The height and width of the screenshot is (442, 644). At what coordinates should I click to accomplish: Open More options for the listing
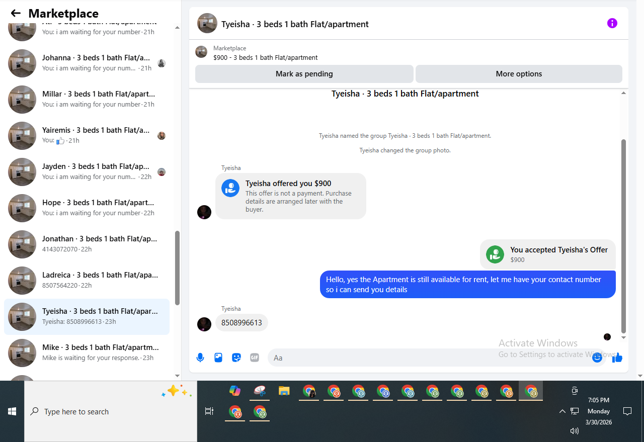pyautogui.click(x=519, y=74)
